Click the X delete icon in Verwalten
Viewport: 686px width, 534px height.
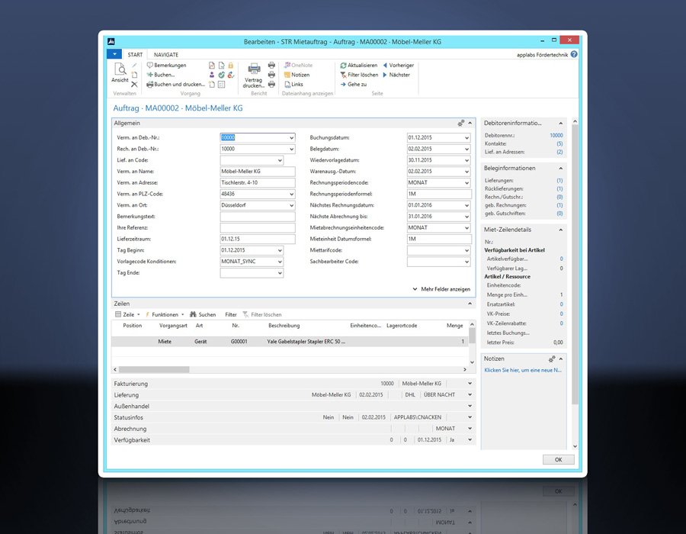click(134, 85)
